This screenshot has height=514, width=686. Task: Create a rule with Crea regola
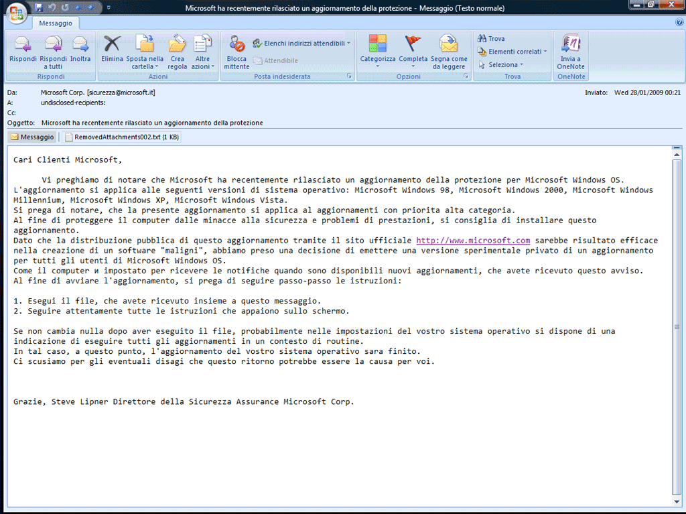(x=177, y=52)
